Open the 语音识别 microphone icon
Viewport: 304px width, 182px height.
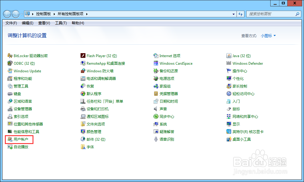click(156, 139)
